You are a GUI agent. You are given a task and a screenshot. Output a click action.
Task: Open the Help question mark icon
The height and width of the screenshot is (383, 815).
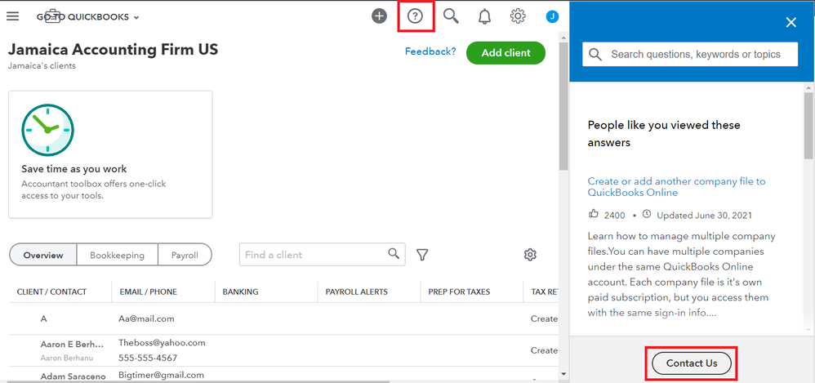414,16
